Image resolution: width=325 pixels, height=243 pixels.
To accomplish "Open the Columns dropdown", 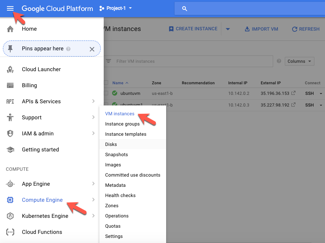I will click(299, 61).
